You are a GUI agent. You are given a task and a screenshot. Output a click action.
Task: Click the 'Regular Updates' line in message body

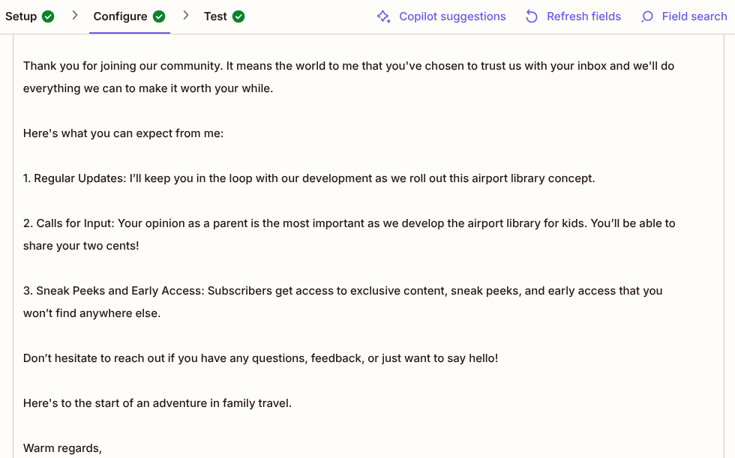[x=309, y=178]
